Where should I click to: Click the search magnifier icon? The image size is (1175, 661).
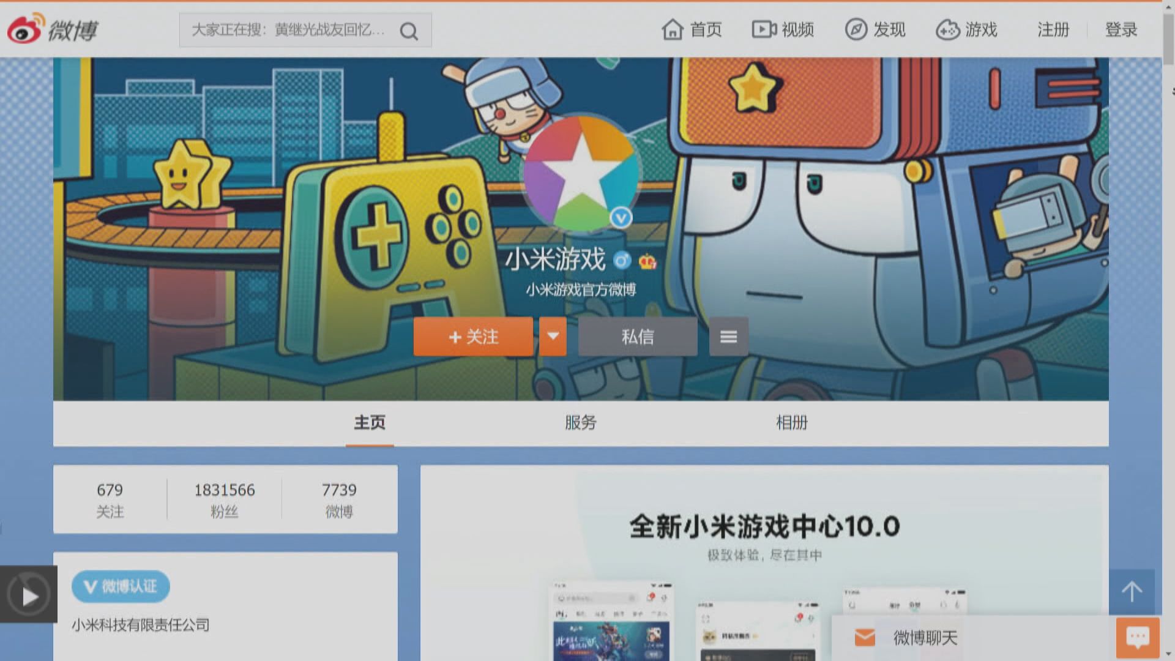point(409,30)
